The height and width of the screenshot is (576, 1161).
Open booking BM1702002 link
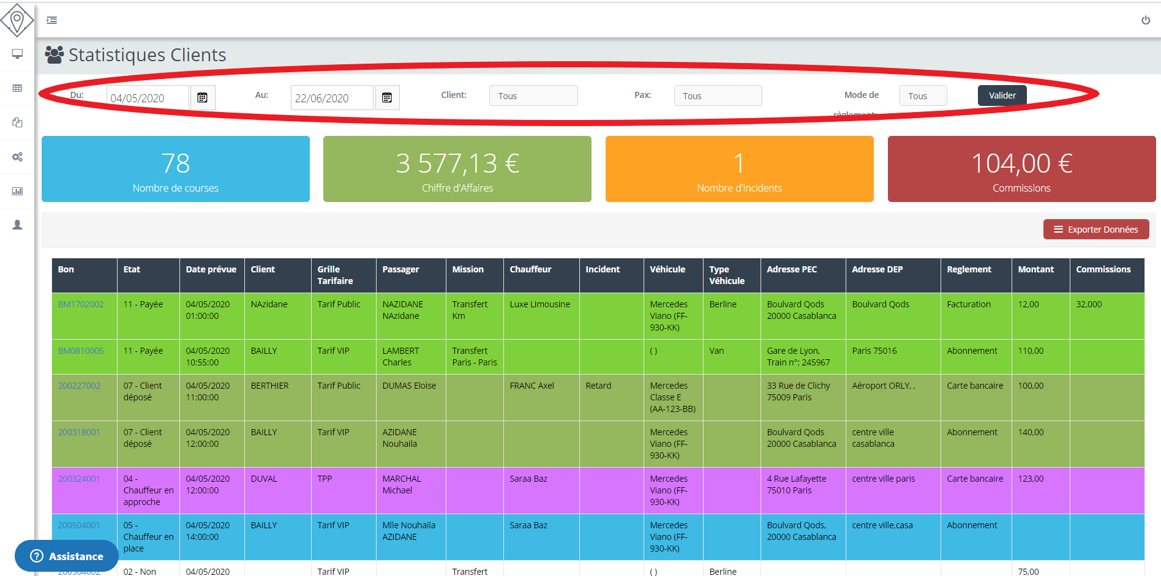pyautogui.click(x=81, y=304)
